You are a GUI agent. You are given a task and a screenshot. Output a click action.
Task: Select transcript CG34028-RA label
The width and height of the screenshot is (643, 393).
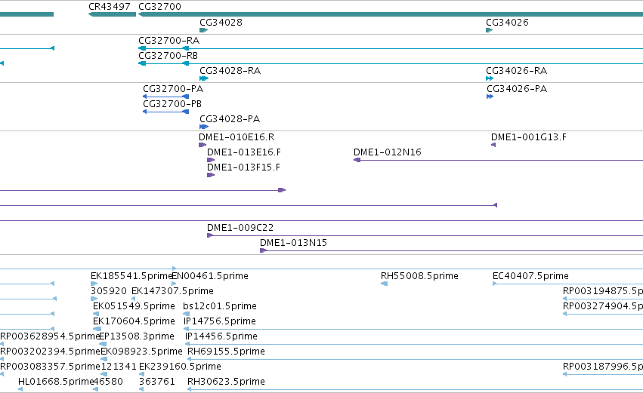click(230, 71)
